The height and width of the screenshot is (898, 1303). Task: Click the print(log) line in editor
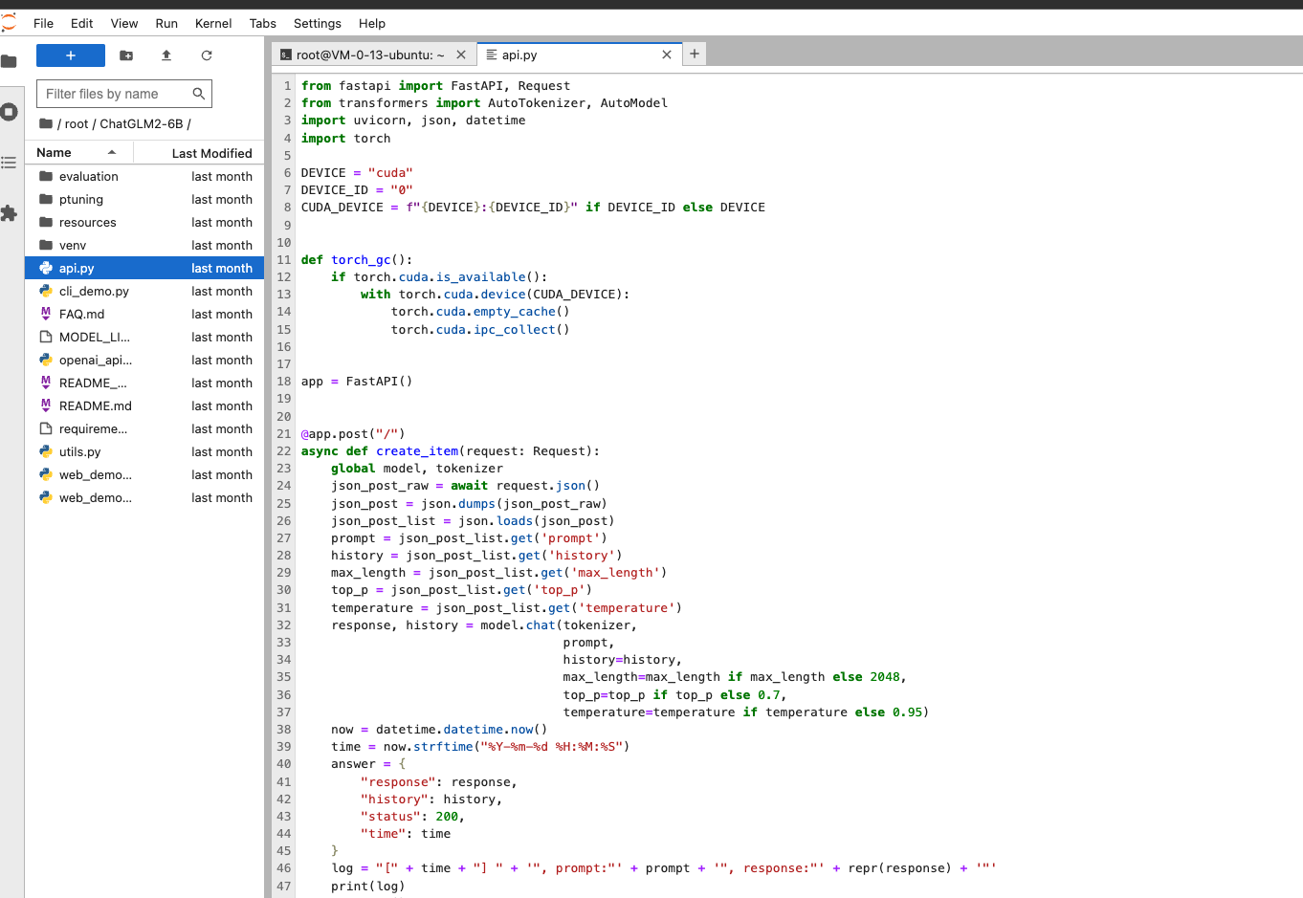(368, 887)
